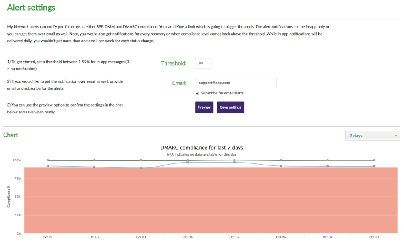Screen dimensions: 404x244
Task: Click the 'Threshold:' label
Action: [174, 64]
